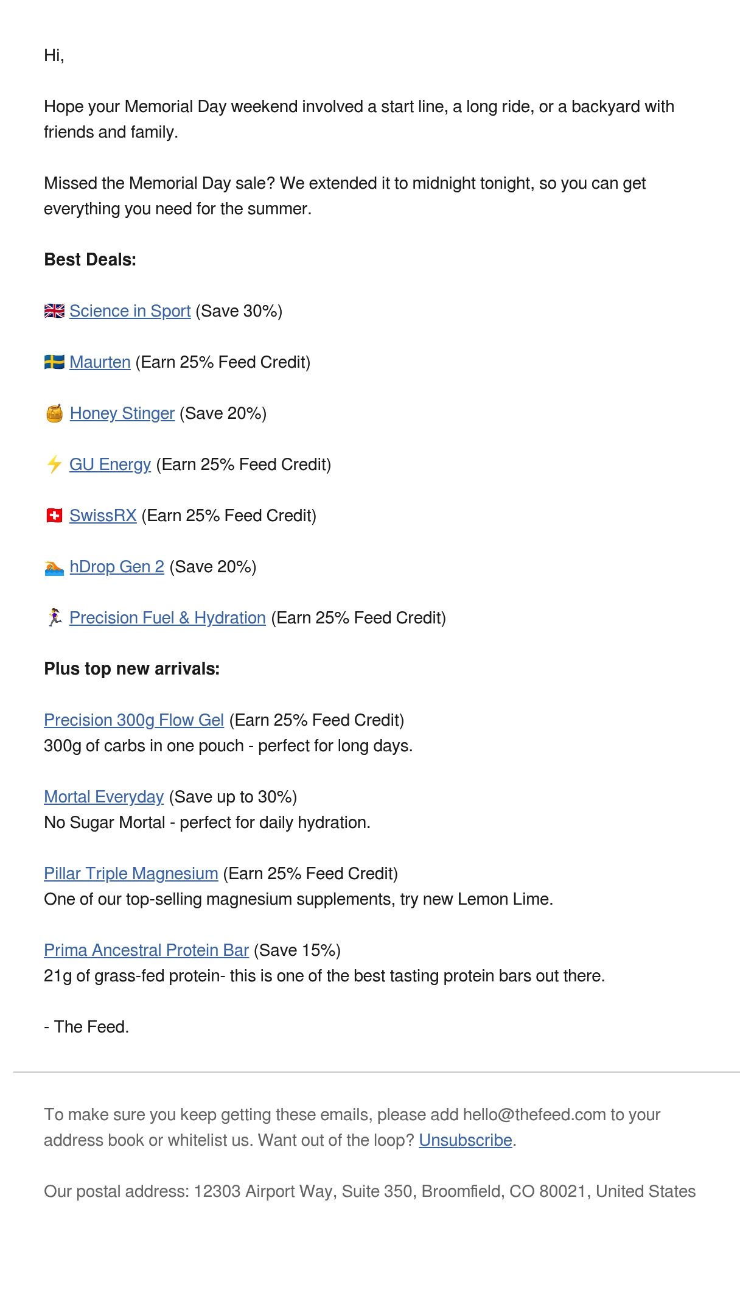Viewport: 740px width, 1315px height.
Task: Follow the SwissRX link
Action: click(103, 516)
